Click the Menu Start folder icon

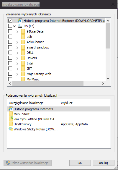click(x=11, y=114)
